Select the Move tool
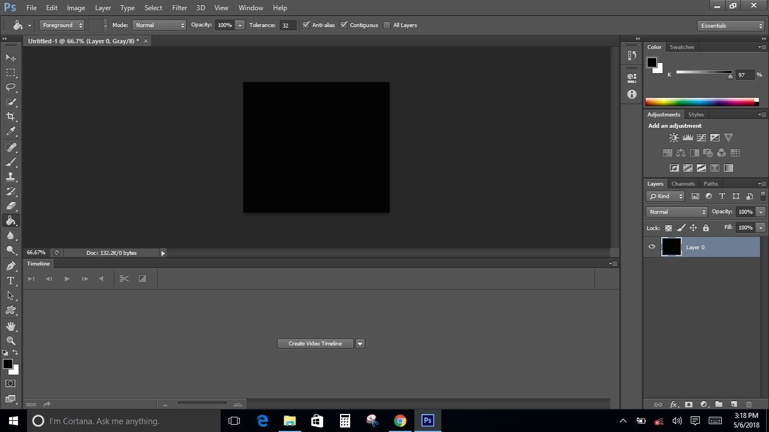The width and height of the screenshot is (769, 432). point(11,58)
